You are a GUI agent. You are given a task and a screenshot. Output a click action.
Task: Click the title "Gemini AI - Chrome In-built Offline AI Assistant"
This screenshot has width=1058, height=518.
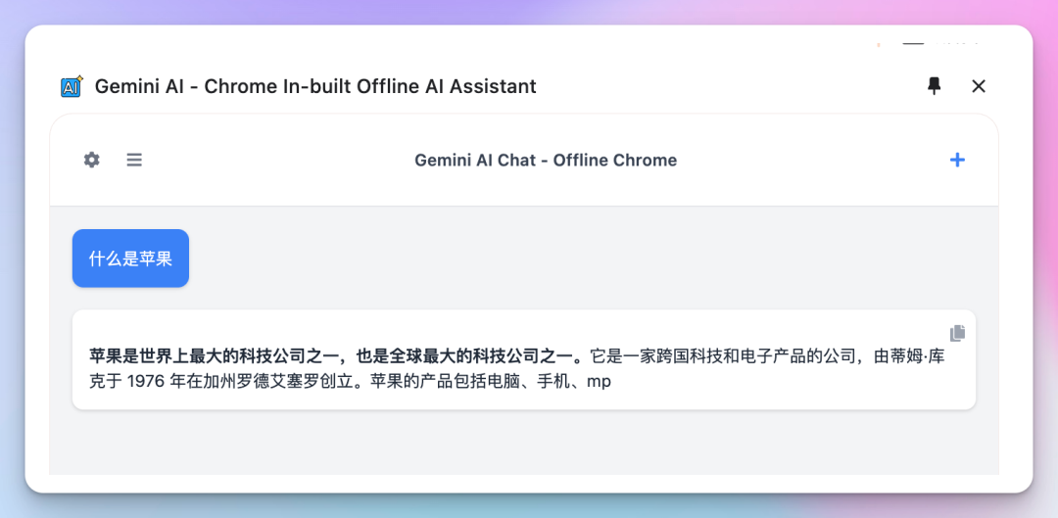[x=315, y=86]
